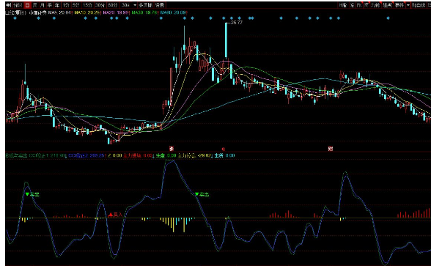
Task: Click the 财 marker on chart timeline
Action: point(331,149)
